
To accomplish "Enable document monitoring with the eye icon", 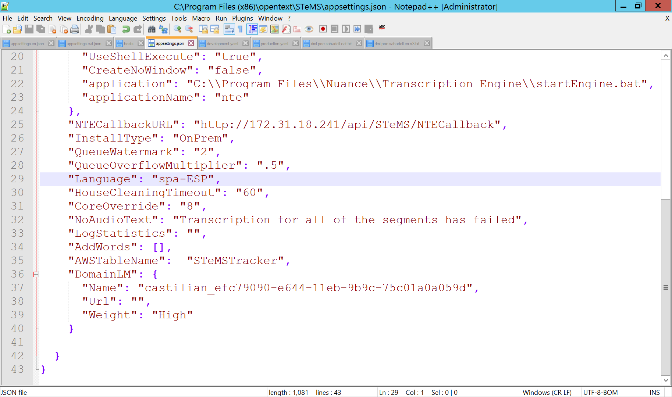I will coord(309,29).
